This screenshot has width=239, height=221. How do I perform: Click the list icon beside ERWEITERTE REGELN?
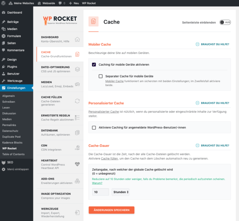(77, 118)
